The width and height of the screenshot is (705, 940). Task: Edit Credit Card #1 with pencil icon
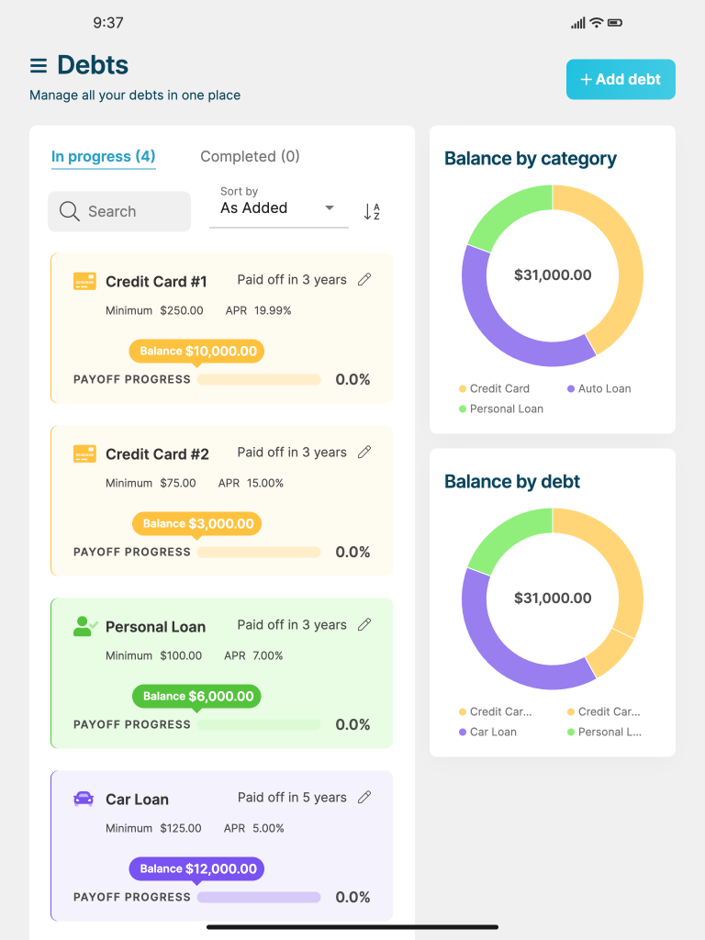tap(364, 279)
